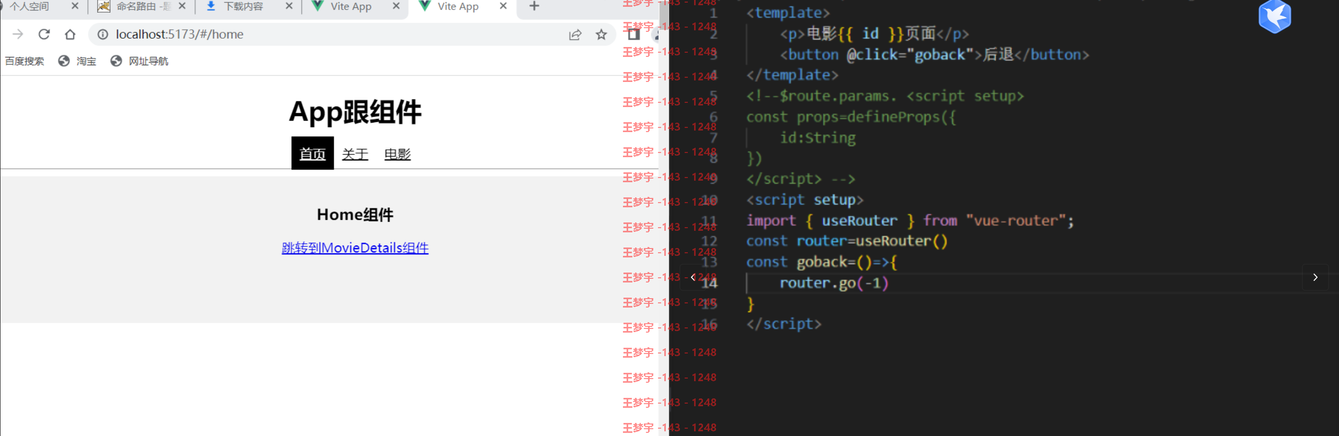Click the <script setup> line 10

(804, 199)
